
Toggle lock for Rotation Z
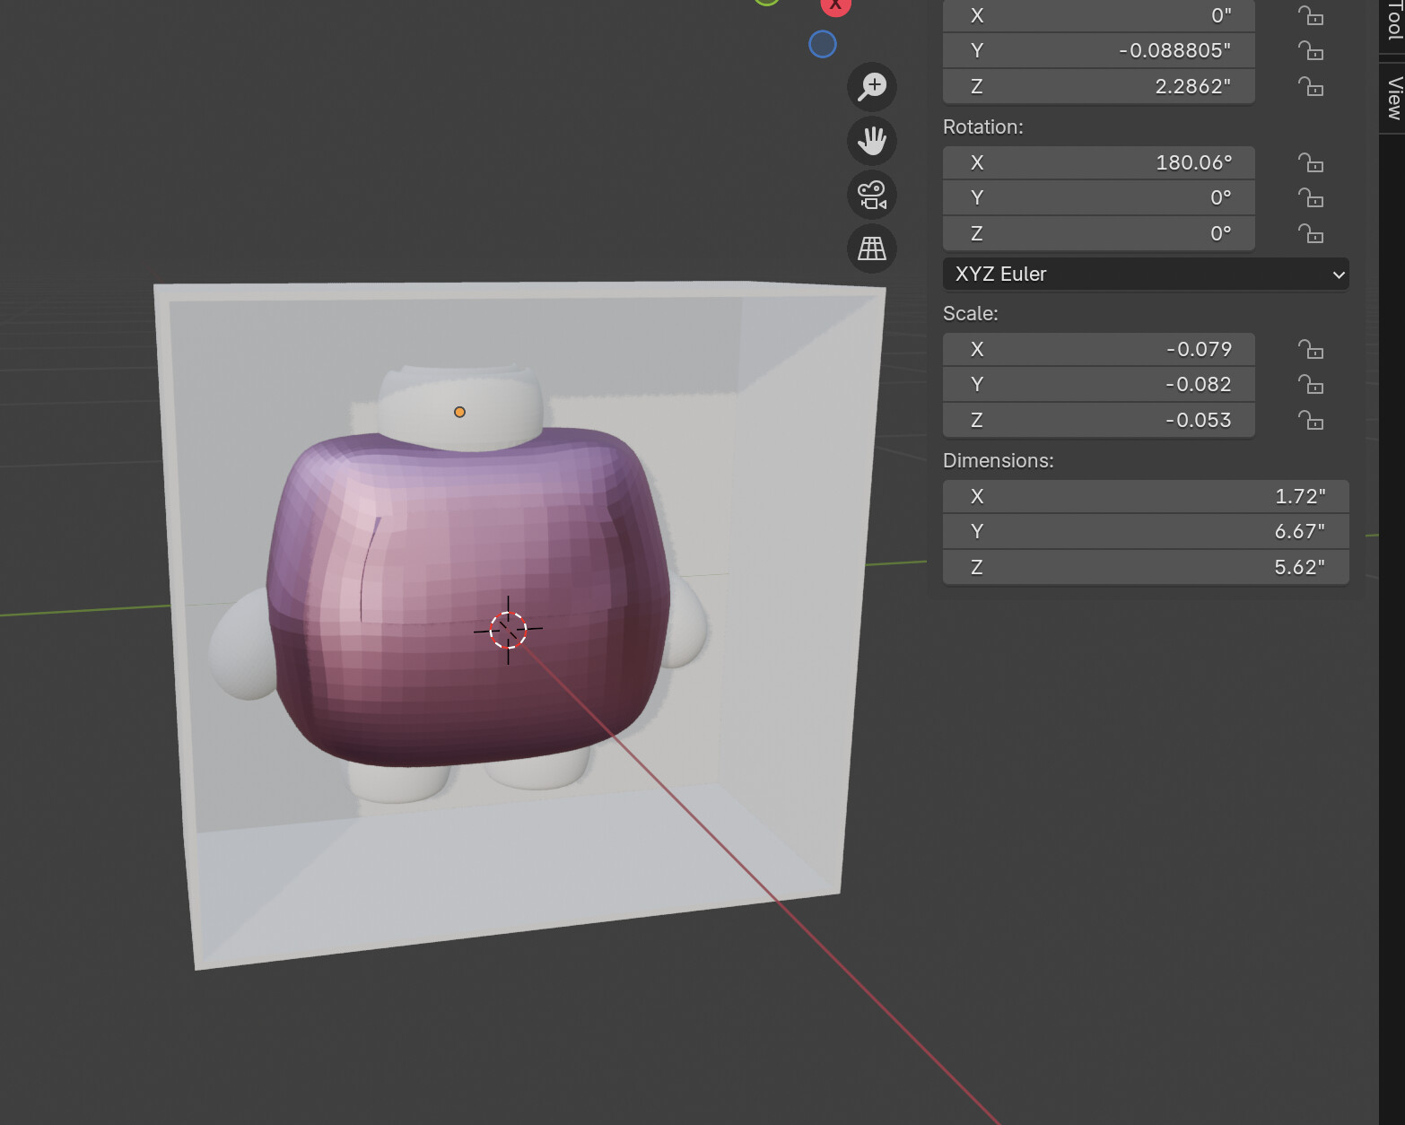[x=1311, y=234]
